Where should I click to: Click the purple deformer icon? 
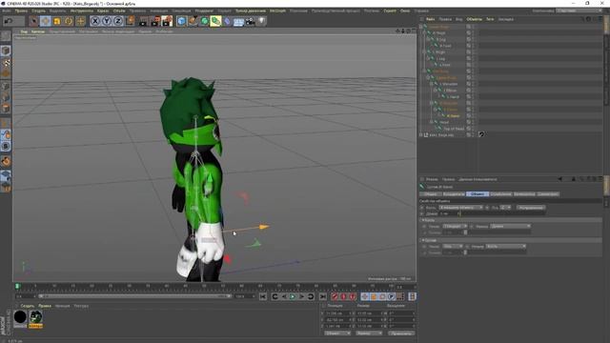click(x=228, y=21)
